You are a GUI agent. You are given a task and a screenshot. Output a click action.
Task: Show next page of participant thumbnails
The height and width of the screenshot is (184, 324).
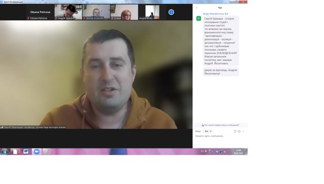point(171,12)
